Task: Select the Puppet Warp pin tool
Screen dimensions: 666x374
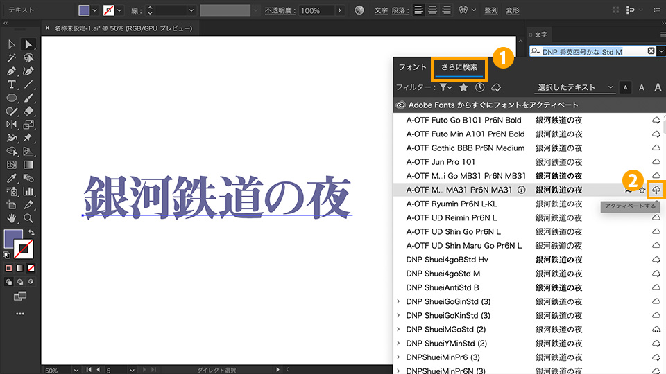Action: (28, 138)
